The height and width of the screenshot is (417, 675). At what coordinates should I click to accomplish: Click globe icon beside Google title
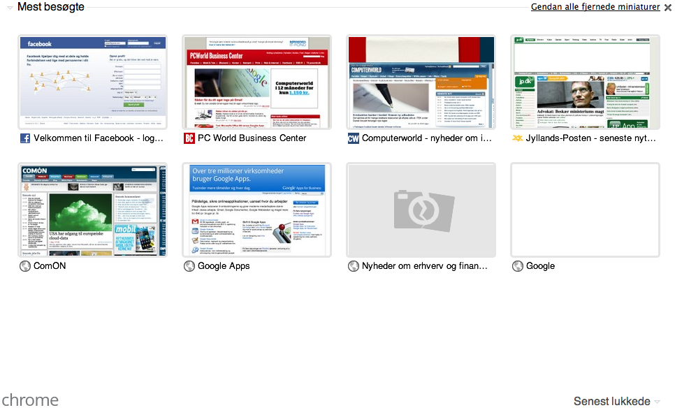(518, 266)
